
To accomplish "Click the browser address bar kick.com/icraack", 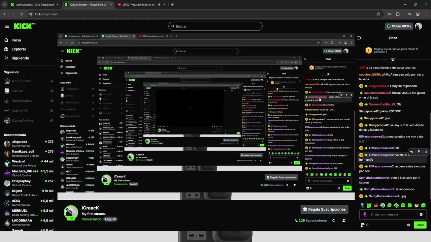I will point(202,14).
